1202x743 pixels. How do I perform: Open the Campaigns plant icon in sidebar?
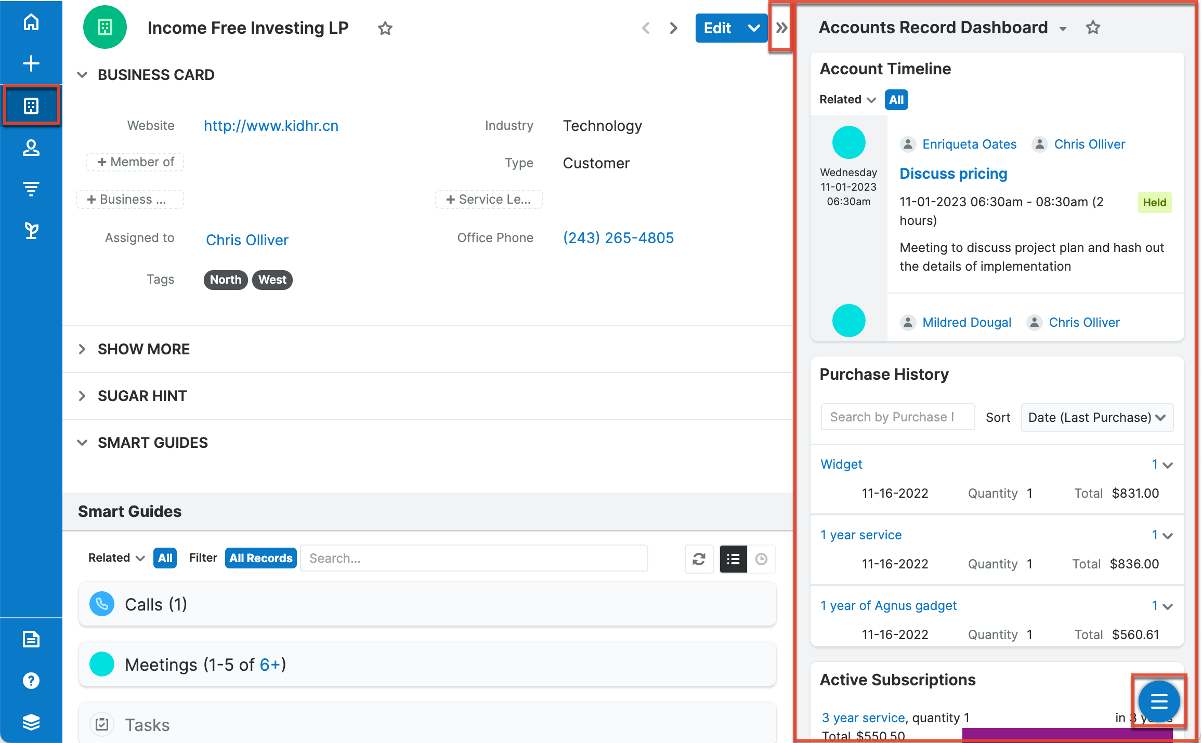(31, 230)
